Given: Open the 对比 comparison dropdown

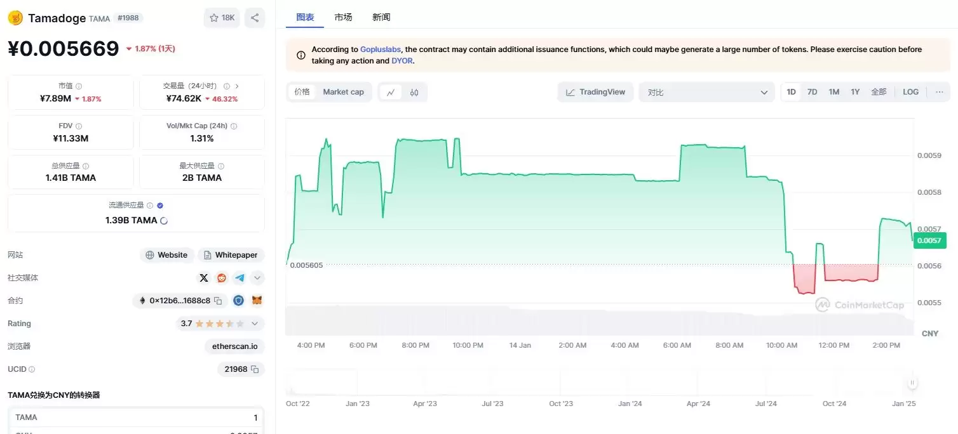Looking at the screenshot, I should [x=707, y=91].
